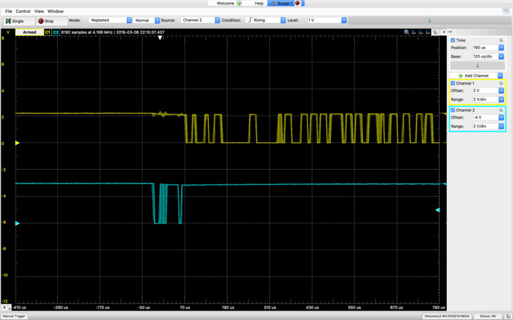Click the undock window icon at top right
Screen dimensions: 513x320
point(506,11)
